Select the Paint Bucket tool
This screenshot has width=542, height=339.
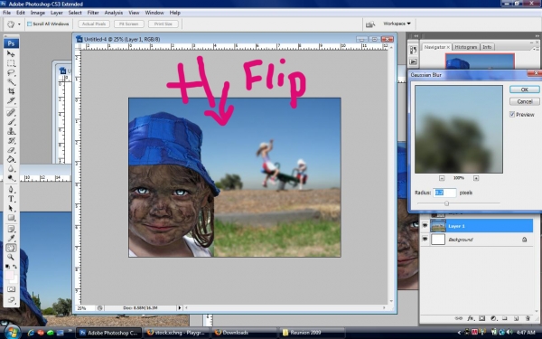11,159
